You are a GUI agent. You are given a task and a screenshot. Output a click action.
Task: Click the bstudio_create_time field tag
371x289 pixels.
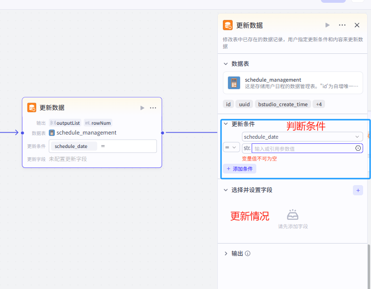(x=282, y=104)
